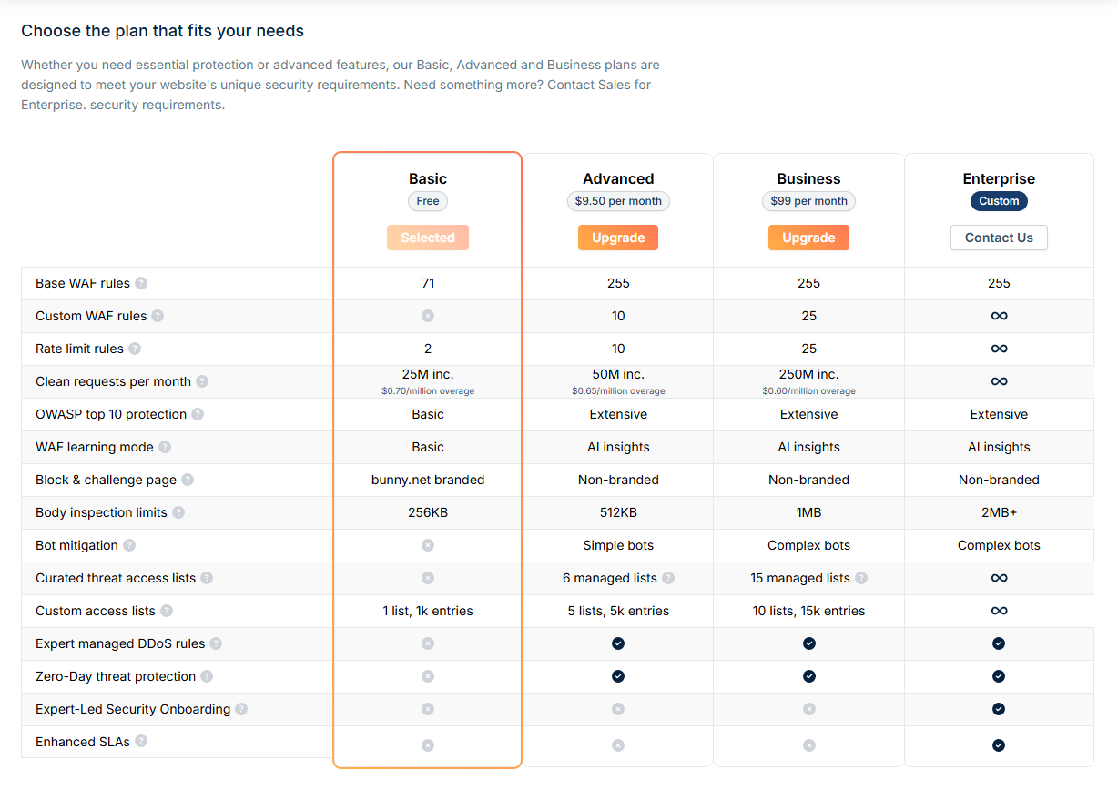Click Business checkmark for Expert managed DDoS rules
This screenshot has height=790, width=1118.
809,643
